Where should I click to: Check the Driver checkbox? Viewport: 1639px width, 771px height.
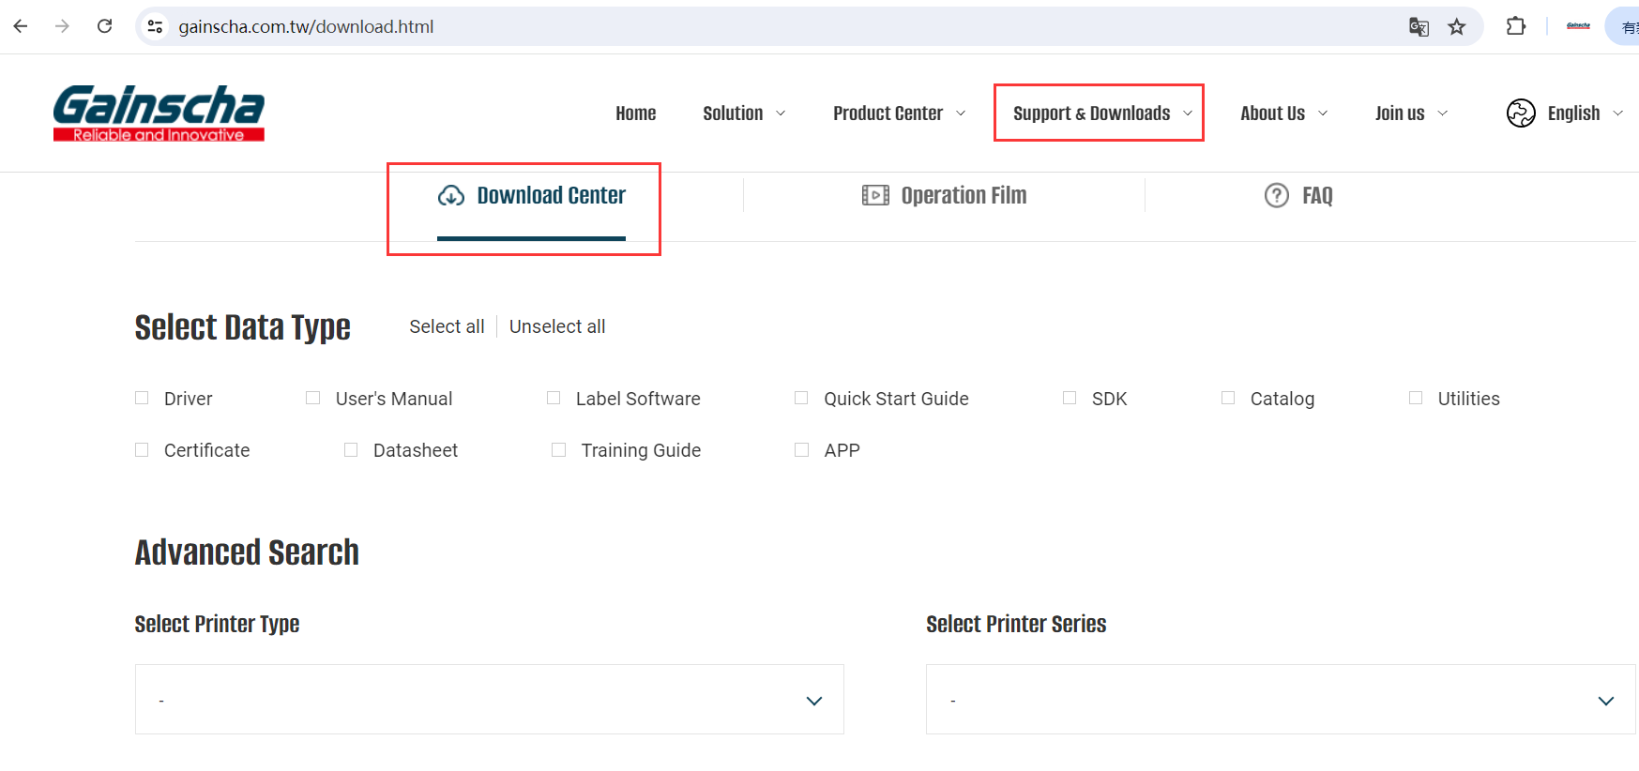[143, 398]
